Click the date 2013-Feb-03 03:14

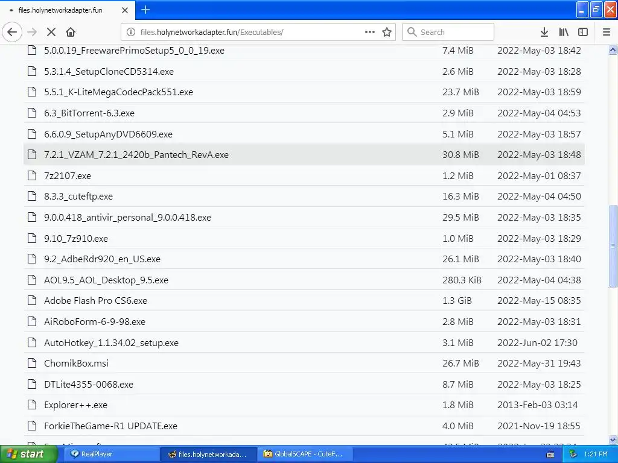[x=538, y=405]
